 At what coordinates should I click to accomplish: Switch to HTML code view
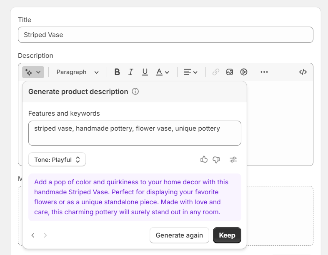303,72
